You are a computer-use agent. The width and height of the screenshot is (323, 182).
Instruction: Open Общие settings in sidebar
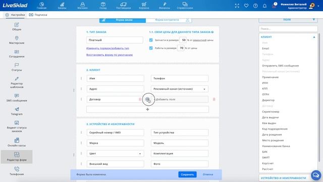click(x=17, y=27)
